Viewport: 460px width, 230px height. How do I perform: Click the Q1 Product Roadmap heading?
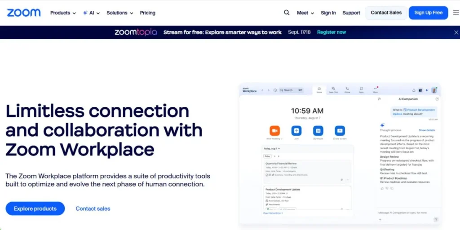tap(393, 178)
